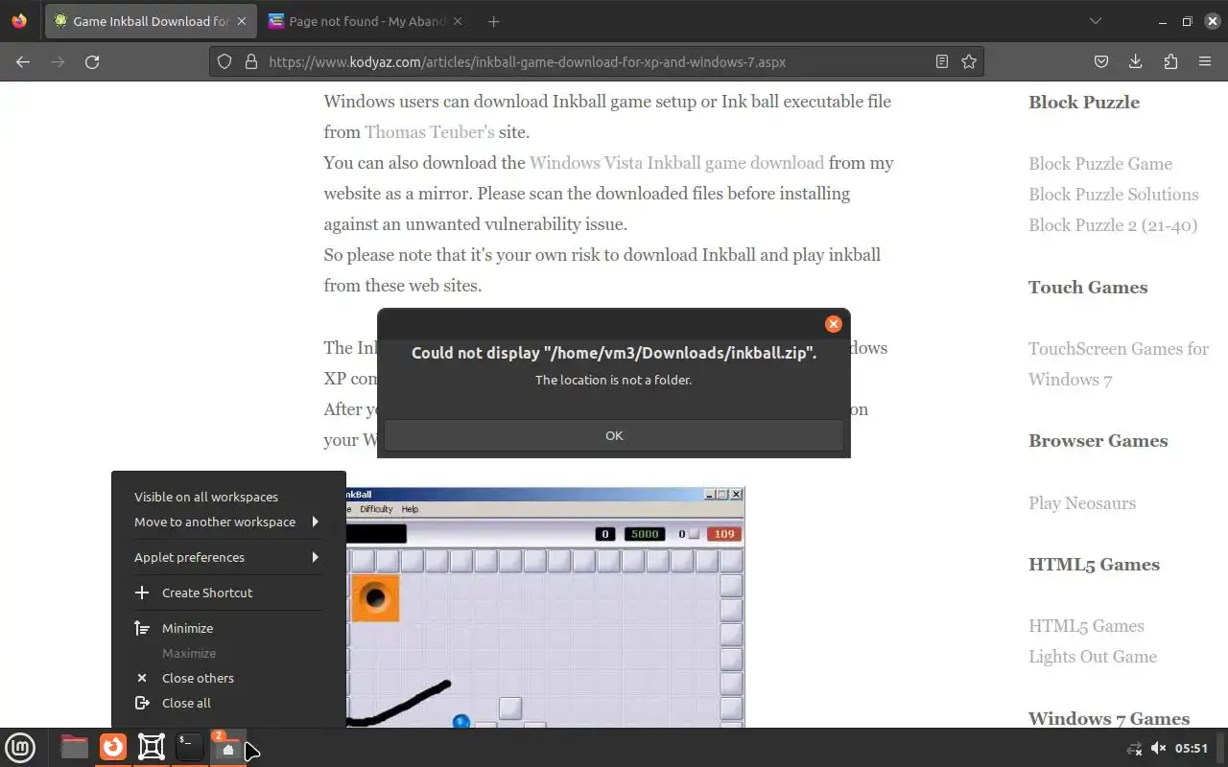Open the Firefox downloads panel
Image resolution: width=1228 pixels, height=767 pixels.
pyautogui.click(x=1136, y=61)
